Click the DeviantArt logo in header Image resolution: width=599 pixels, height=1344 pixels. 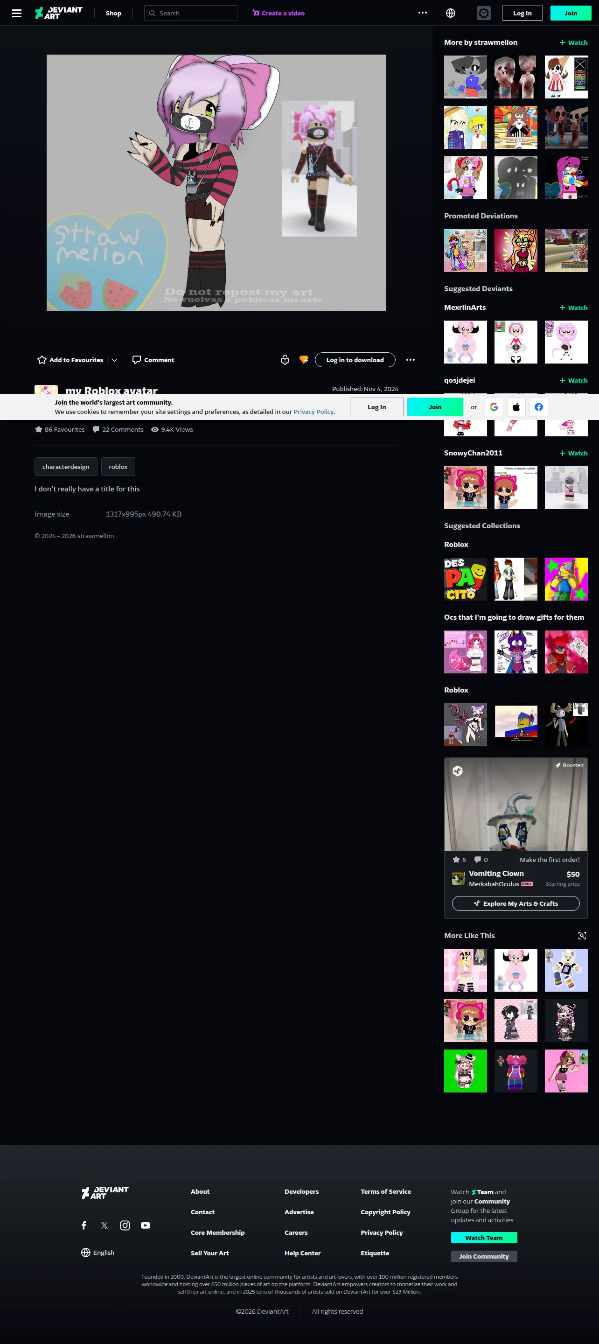click(x=58, y=13)
